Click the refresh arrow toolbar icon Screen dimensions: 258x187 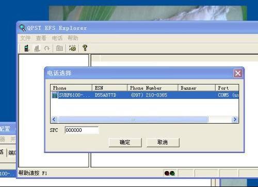click(x=47, y=48)
